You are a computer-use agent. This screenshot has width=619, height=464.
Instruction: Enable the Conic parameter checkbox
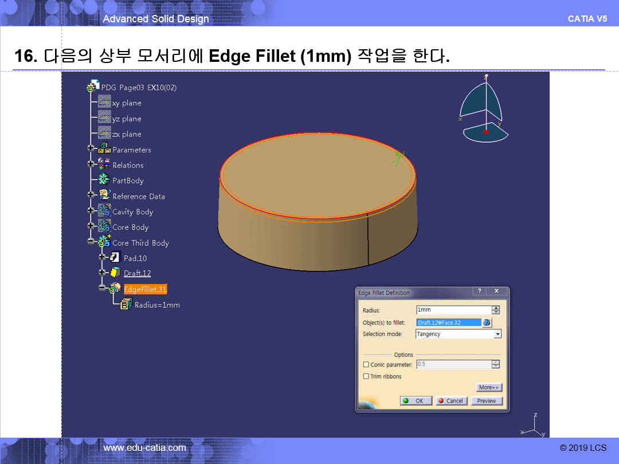coord(366,364)
